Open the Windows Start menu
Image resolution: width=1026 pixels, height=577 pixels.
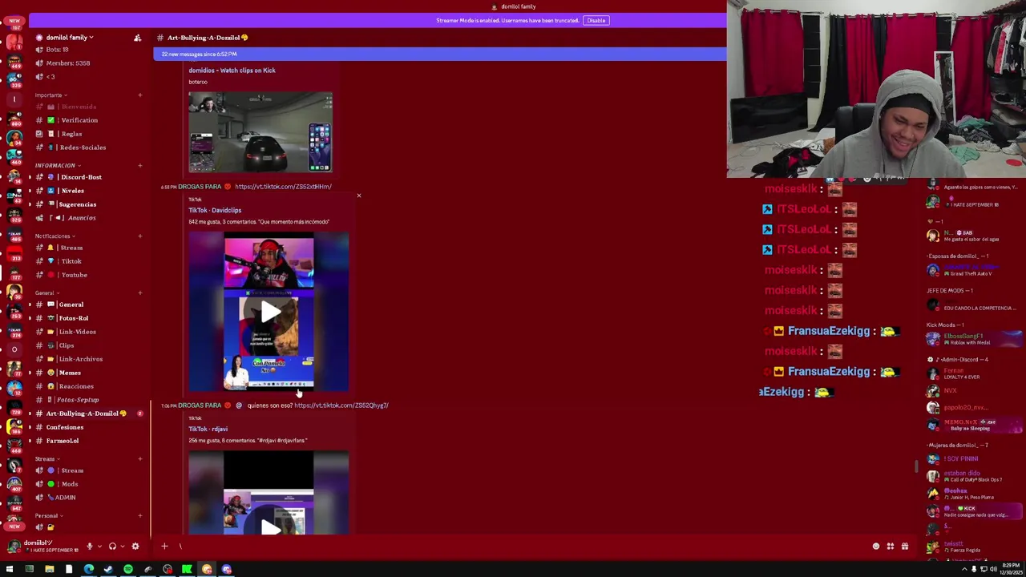[10, 570]
